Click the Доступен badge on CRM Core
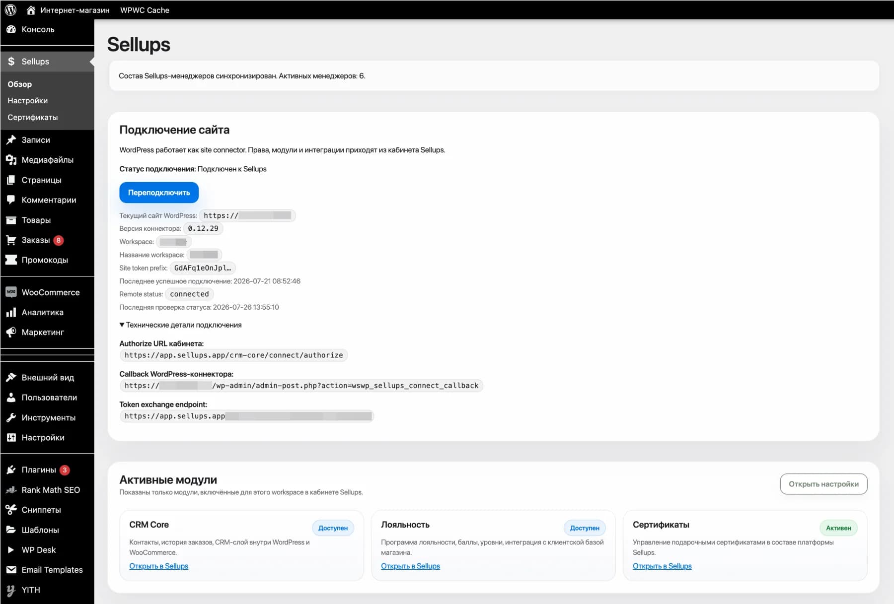 [x=333, y=528]
